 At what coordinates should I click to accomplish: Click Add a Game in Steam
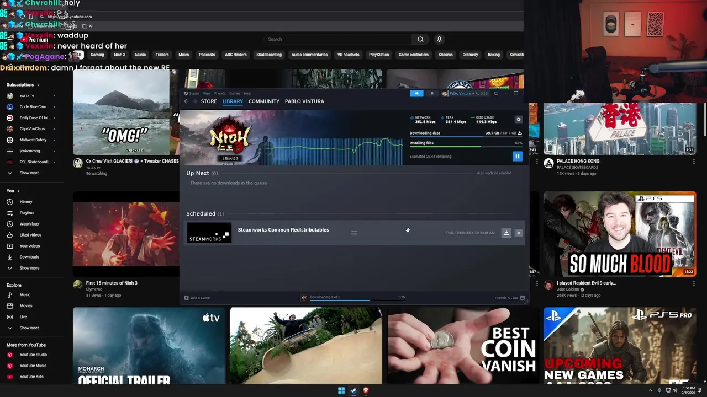pos(197,298)
